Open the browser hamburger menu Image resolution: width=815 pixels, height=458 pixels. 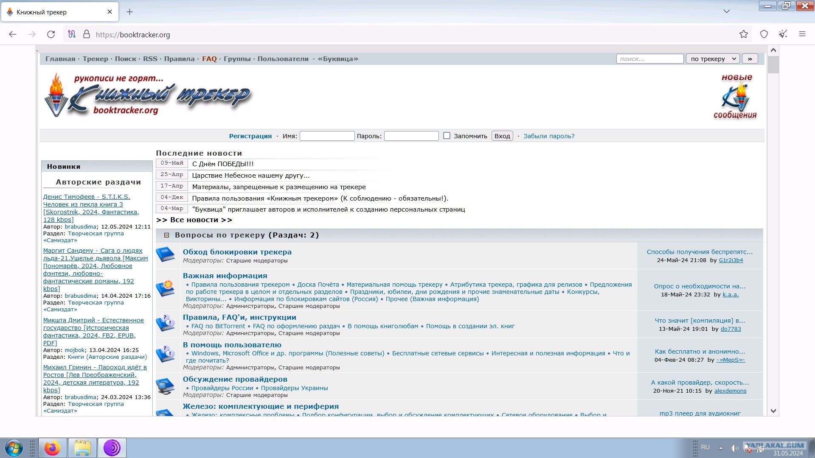pyautogui.click(x=802, y=34)
